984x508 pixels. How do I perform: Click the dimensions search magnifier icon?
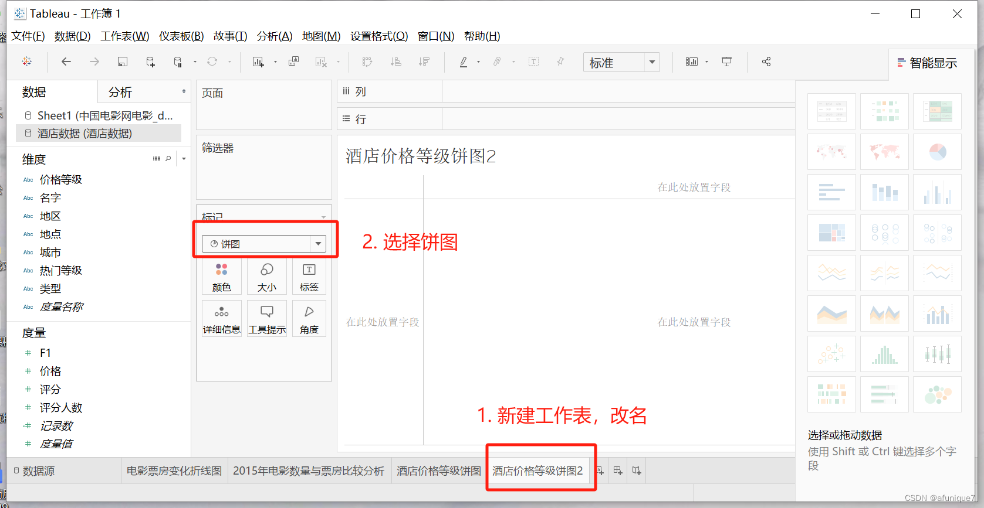click(168, 159)
